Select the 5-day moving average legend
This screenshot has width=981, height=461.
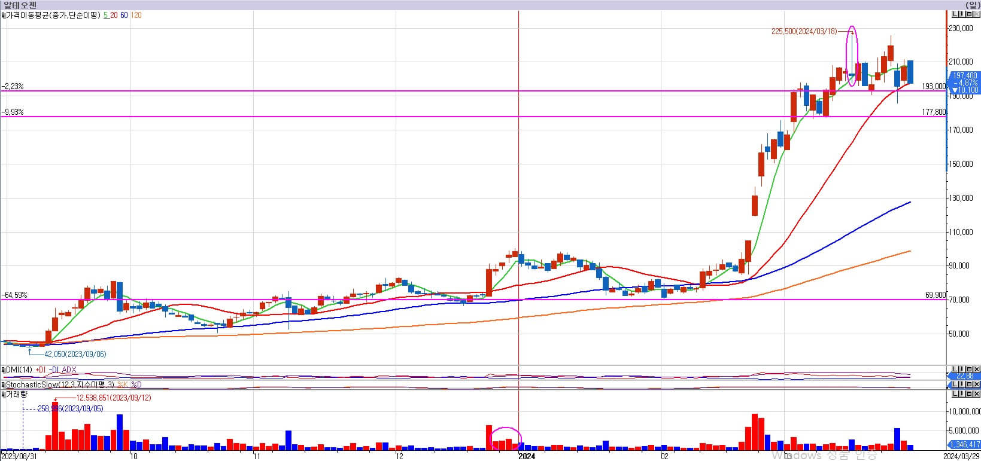point(105,15)
